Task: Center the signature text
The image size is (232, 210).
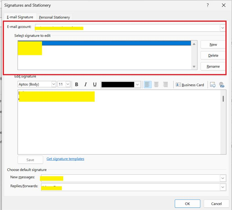Action: tap(156, 85)
